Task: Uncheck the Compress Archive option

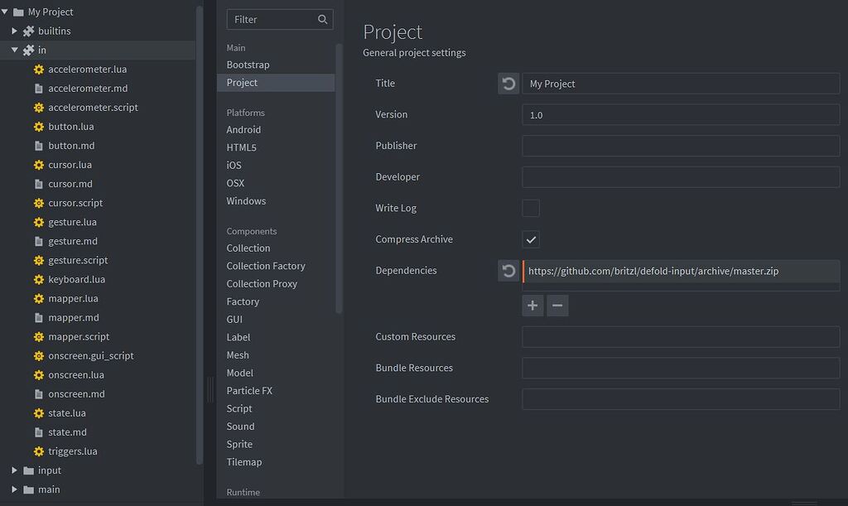Action: click(x=530, y=239)
